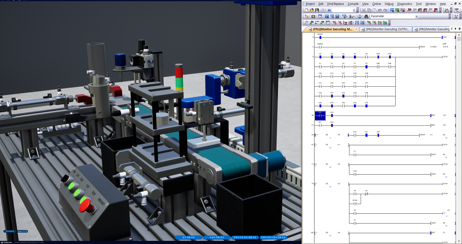Click the binoculars find device icon

(366, 17)
